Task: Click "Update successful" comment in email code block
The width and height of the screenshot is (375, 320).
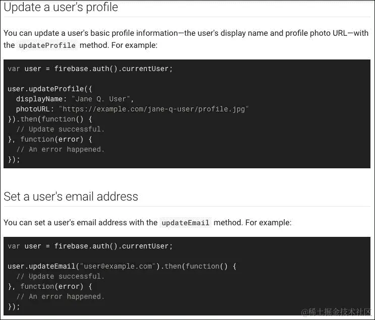Action: coord(60,276)
